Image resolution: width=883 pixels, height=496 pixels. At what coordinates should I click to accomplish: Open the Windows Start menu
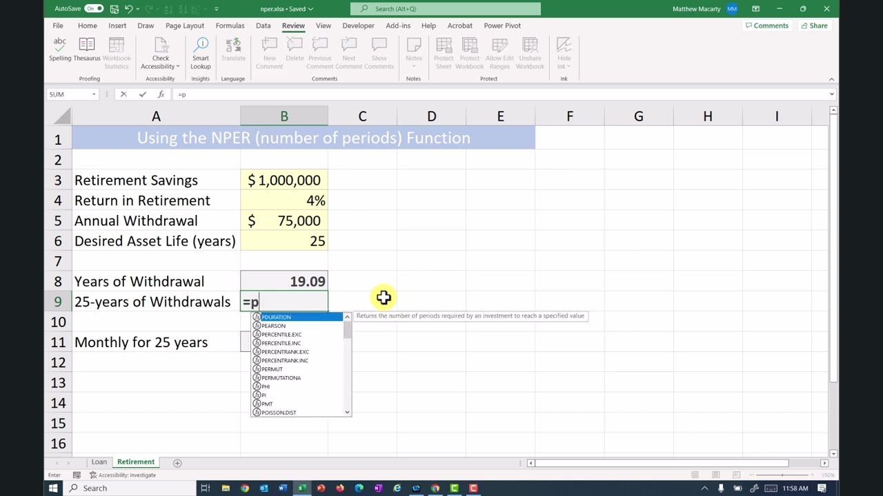[53, 488]
